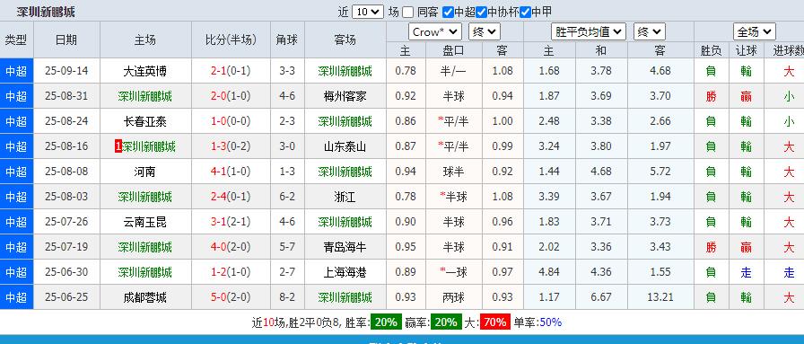Click the green 20% 赢率 badge
This screenshot has height=344, width=804.
[x=446, y=322]
